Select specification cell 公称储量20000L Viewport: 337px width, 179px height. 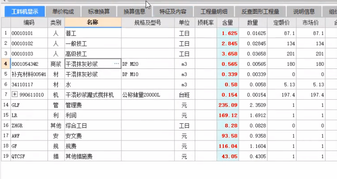click(x=148, y=95)
